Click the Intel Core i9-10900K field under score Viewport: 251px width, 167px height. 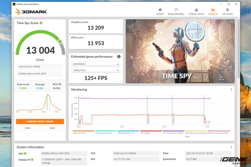[x=40, y=67]
